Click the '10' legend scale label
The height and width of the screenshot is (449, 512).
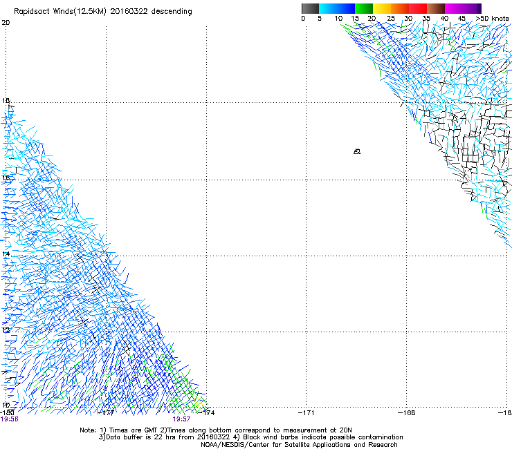338,19
